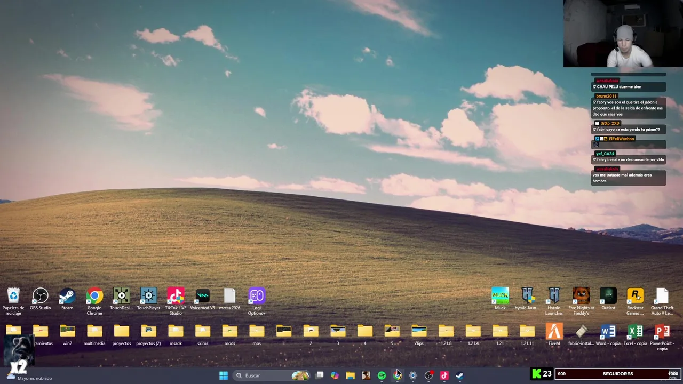Switch to Chrome in the taskbar
Viewport: 683px width, 384px height.
(x=398, y=375)
